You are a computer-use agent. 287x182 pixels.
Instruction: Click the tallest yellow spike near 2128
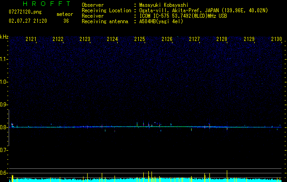pyautogui.click(x=227, y=176)
